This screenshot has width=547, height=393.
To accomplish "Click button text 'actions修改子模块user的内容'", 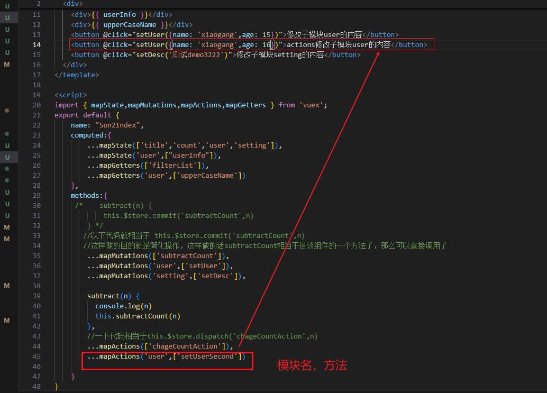I will [339, 44].
